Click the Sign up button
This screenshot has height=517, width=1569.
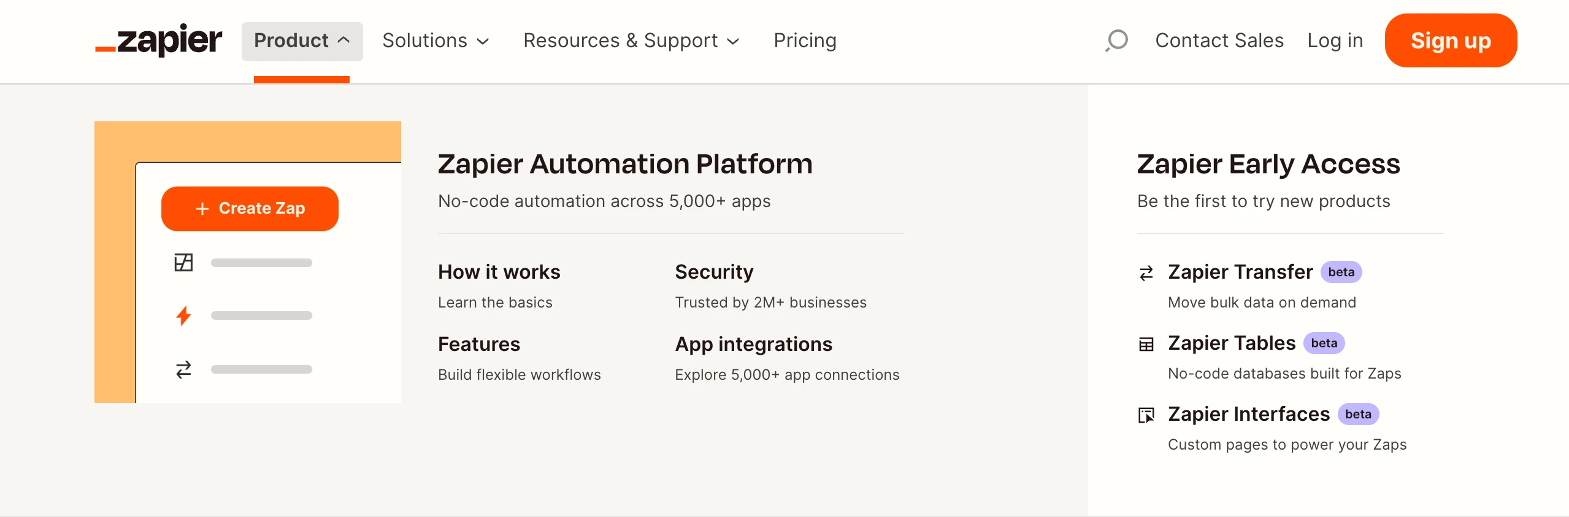click(1451, 40)
